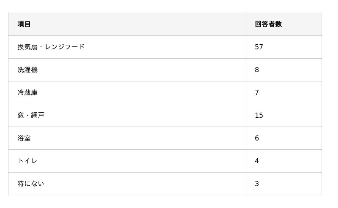Click the 項目 column header
The width and height of the screenshot is (338, 208).
point(24,24)
